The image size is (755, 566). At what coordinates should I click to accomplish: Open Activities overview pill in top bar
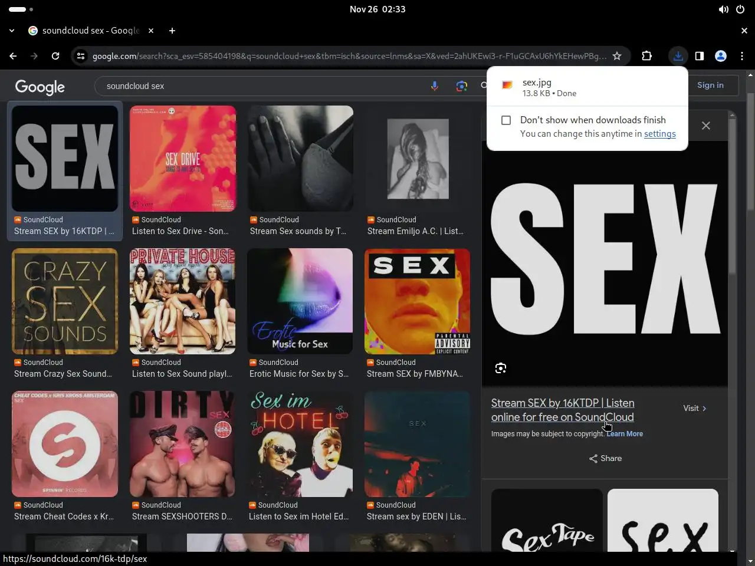(x=21, y=9)
